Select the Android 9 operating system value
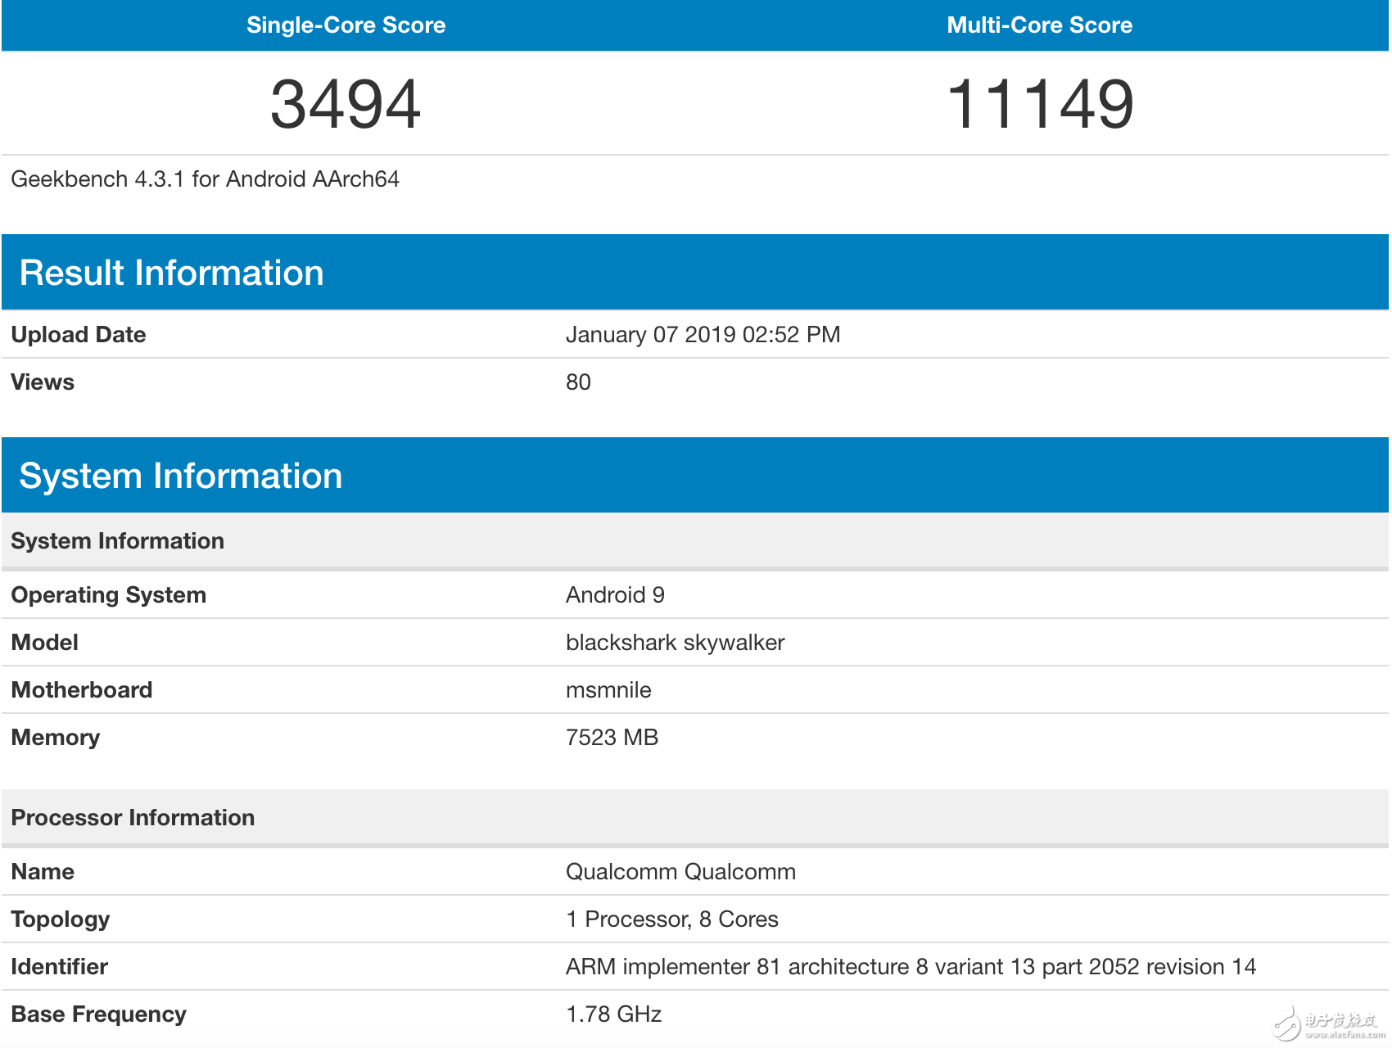This screenshot has width=1392, height=1048. click(x=615, y=595)
